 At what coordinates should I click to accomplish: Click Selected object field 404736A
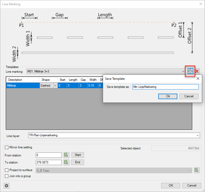coord(176,148)
